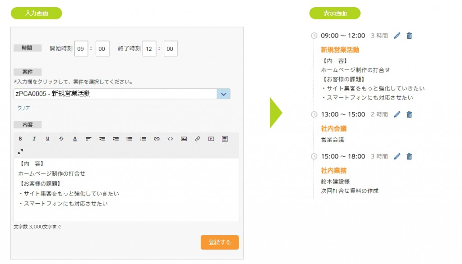
Task: Expand editor to fullscreen mode
Action: pyautogui.click(x=20, y=151)
